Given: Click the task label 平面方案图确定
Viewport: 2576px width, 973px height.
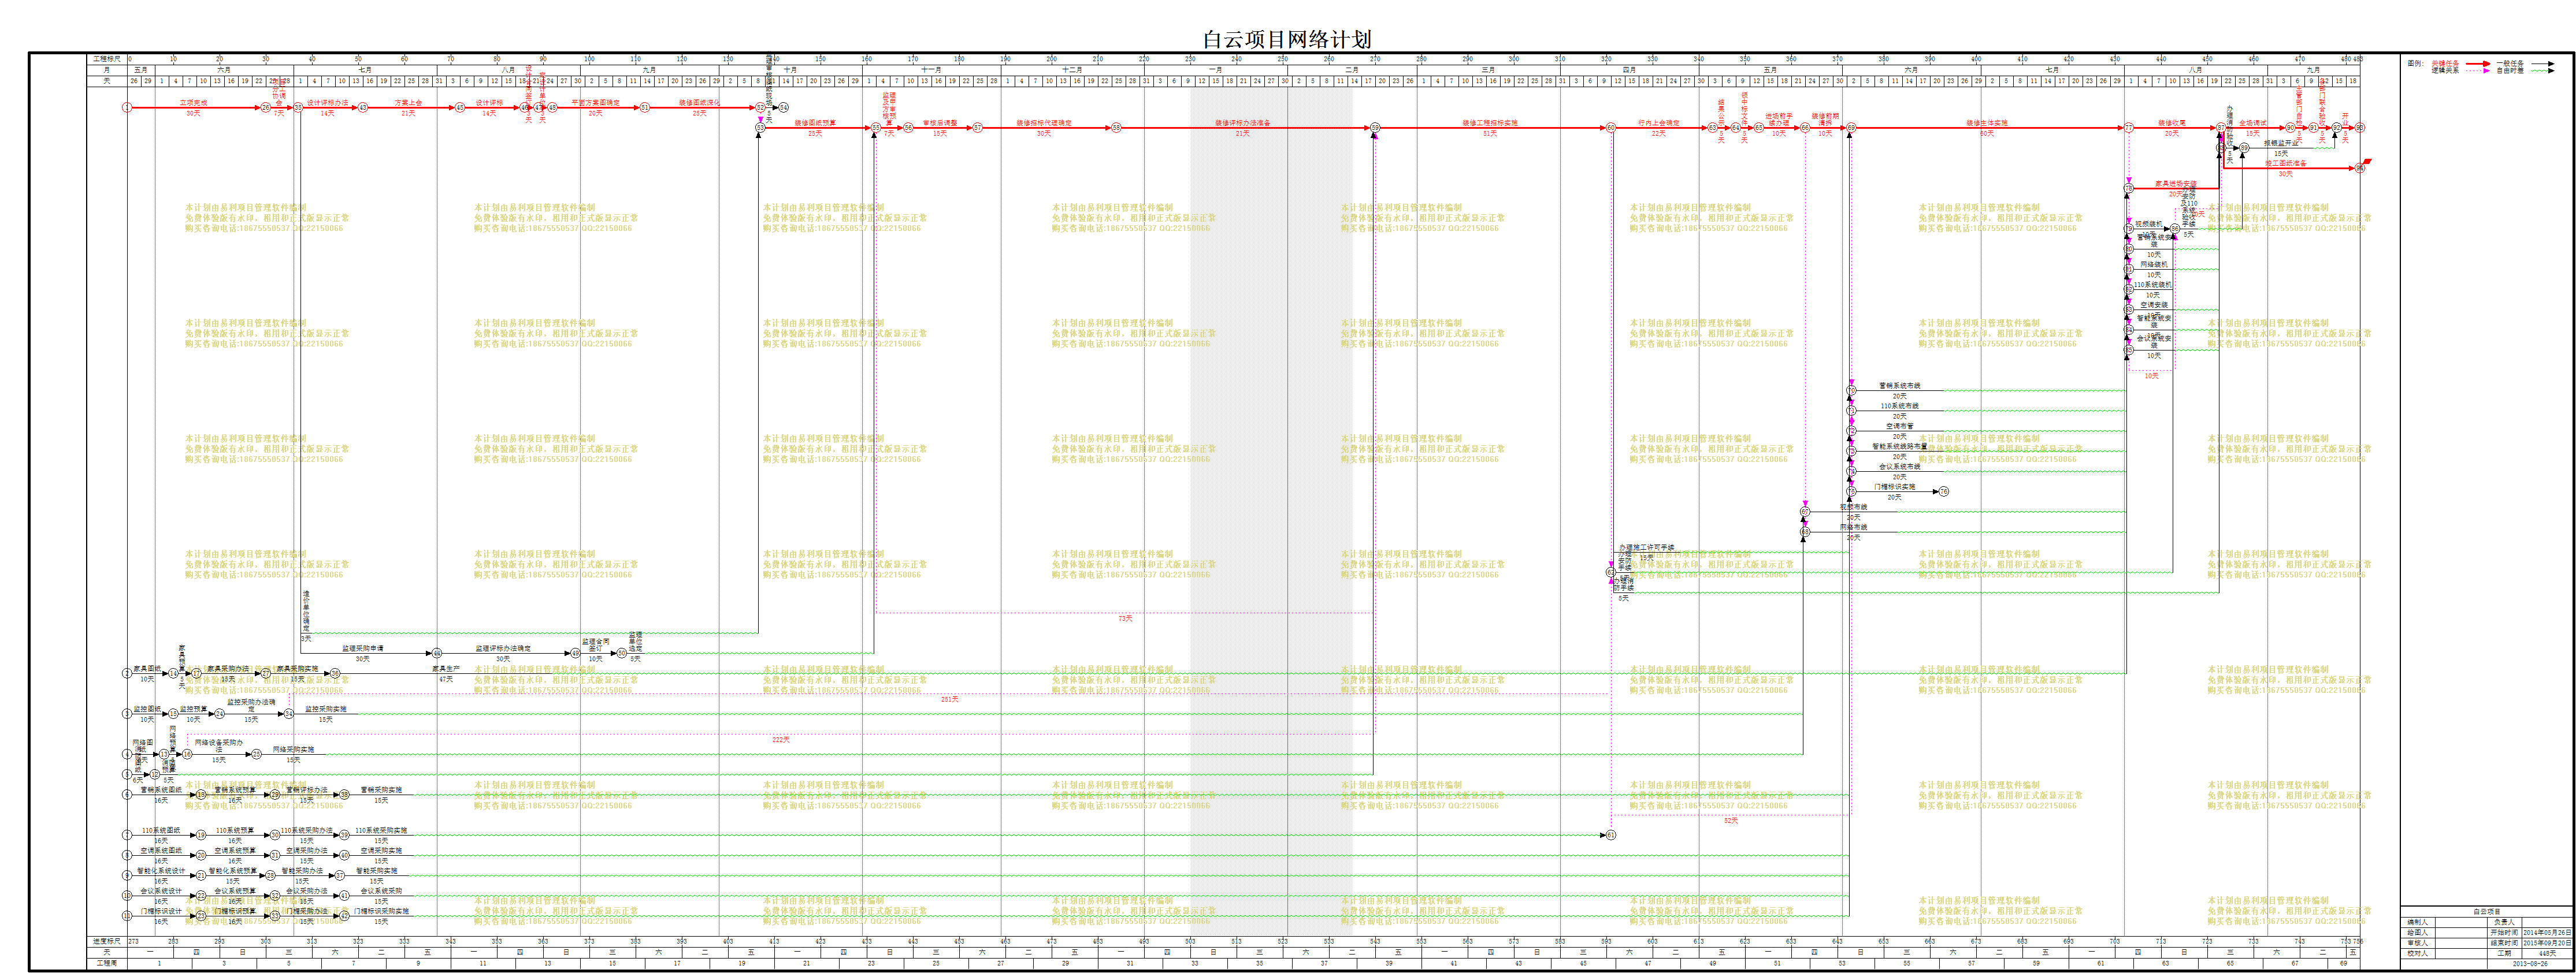Looking at the screenshot, I should (595, 103).
